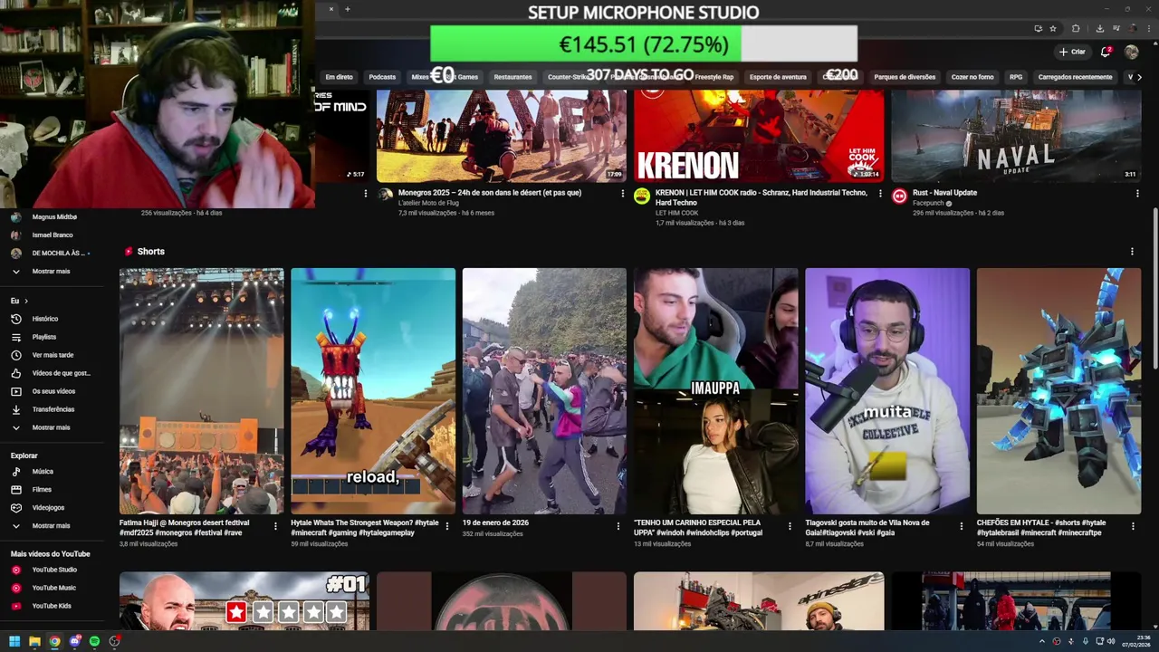The image size is (1159, 652).
Task: Open Ismael Branco subscription channel
Action: click(x=54, y=235)
